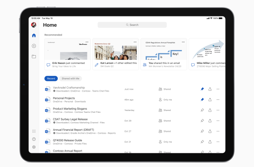Share QT4000 Release Guide file

(x=210, y=142)
